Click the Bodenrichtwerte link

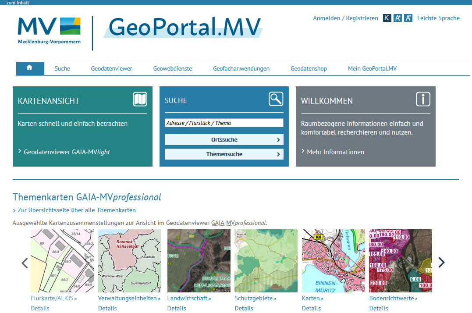point(393,298)
